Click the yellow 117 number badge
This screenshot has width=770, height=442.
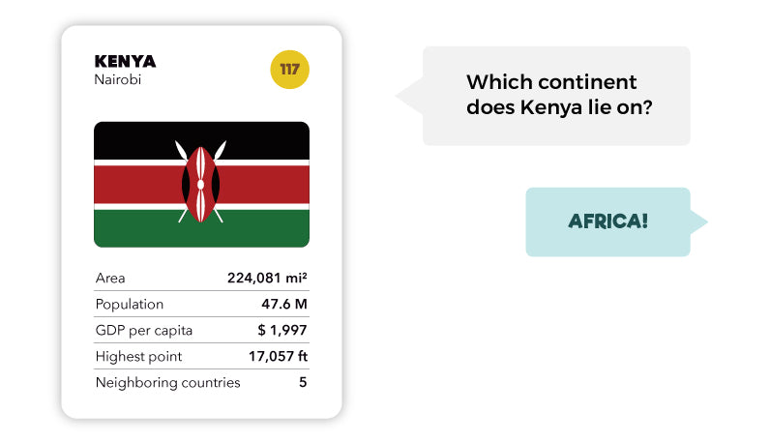[x=289, y=70]
